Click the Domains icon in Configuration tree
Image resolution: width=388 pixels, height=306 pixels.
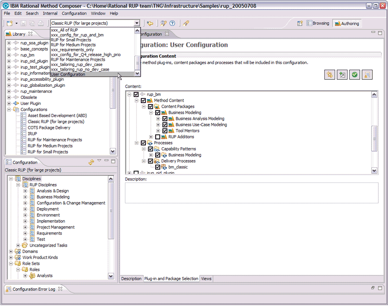point(18,251)
